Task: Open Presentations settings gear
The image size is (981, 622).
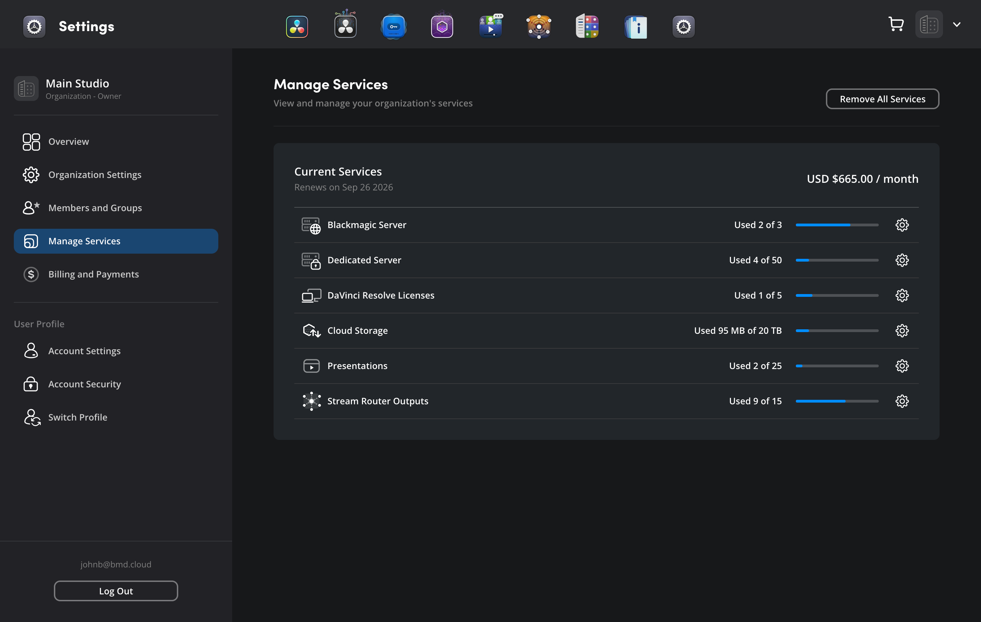Action: coord(902,366)
